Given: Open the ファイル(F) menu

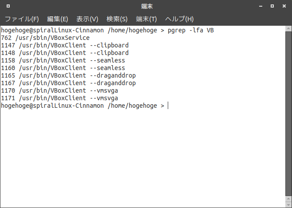Looking at the screenshot, I should click(x=22, y=19).
